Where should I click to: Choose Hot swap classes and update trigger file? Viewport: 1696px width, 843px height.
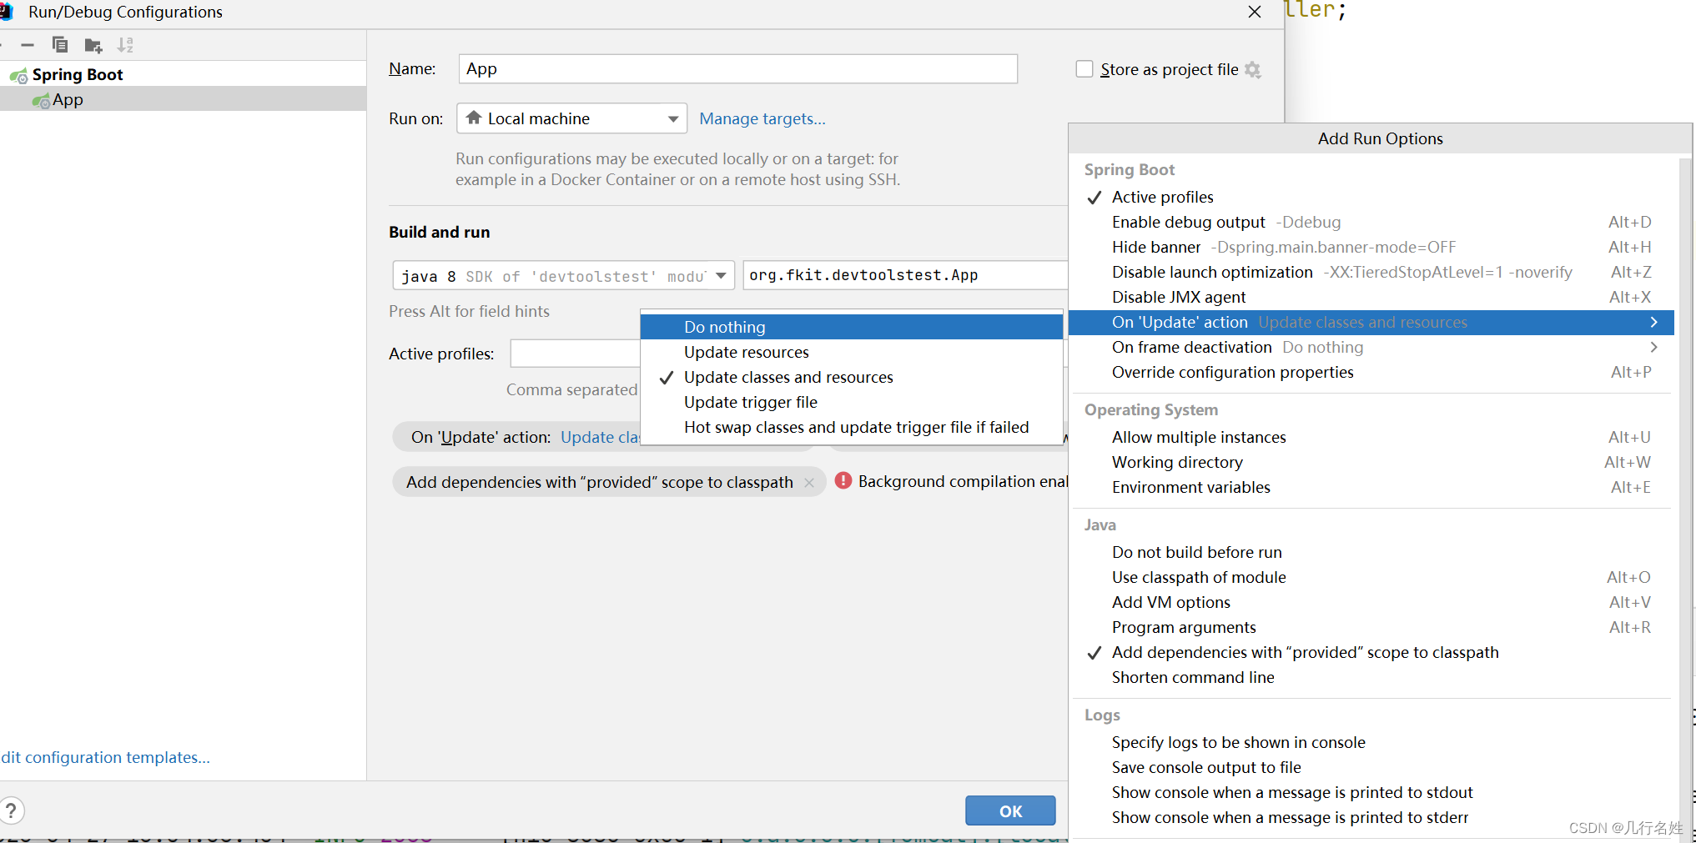pos(855,427)
